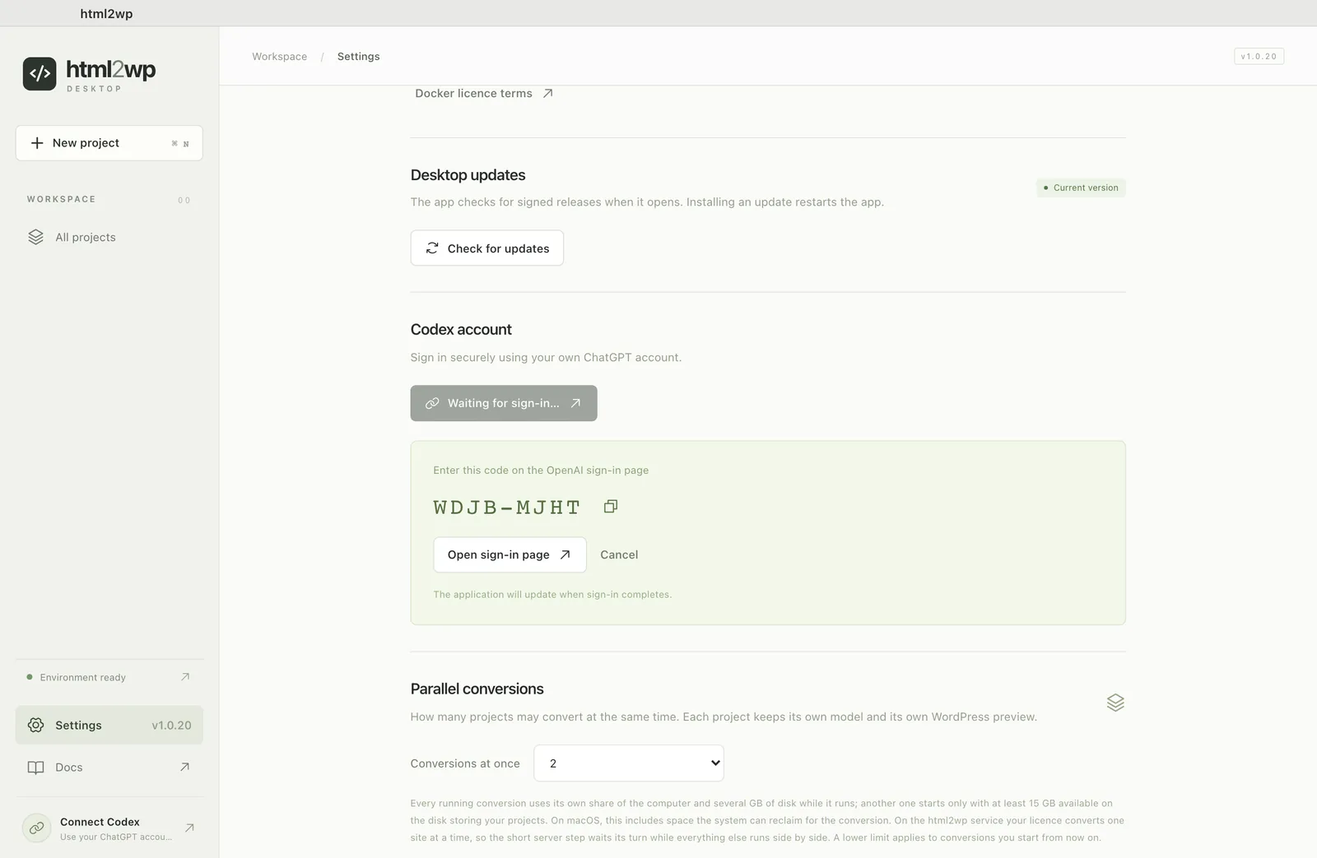Click the arrow beside Environment ready
1317x858 pixels.
[185, 677]
